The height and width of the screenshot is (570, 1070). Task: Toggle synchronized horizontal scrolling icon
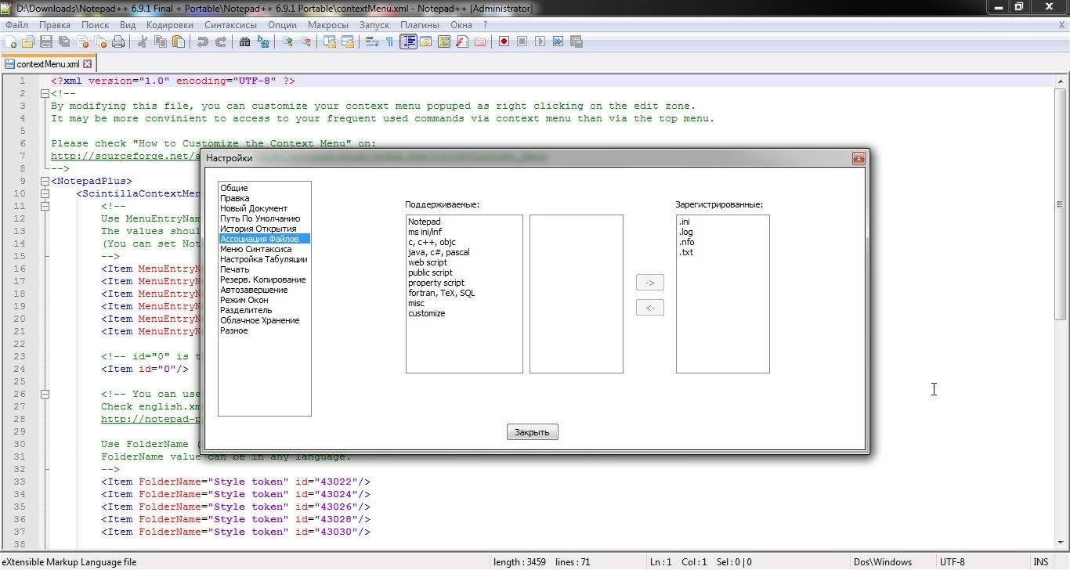[348, 42]
